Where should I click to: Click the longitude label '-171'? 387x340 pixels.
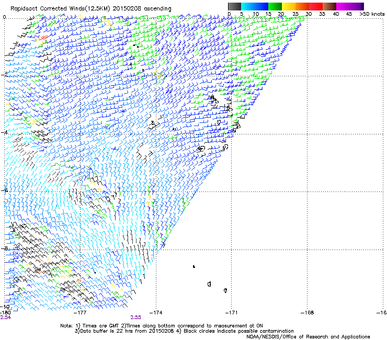[x=232, y=313]
